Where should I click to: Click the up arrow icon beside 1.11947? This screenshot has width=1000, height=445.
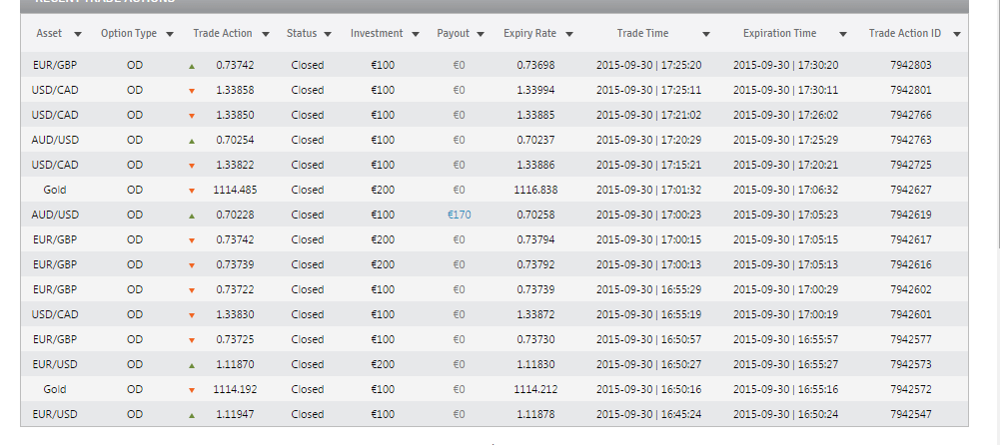[191, 415]
